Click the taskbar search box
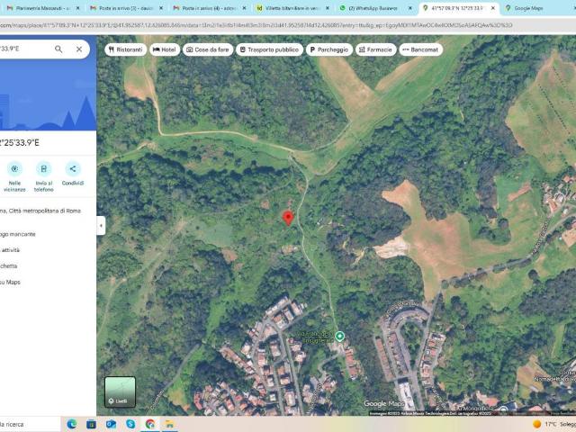Image resolution: width=576 pixels, height=432 pixels. pyautogui.click(x=30, y=424)
